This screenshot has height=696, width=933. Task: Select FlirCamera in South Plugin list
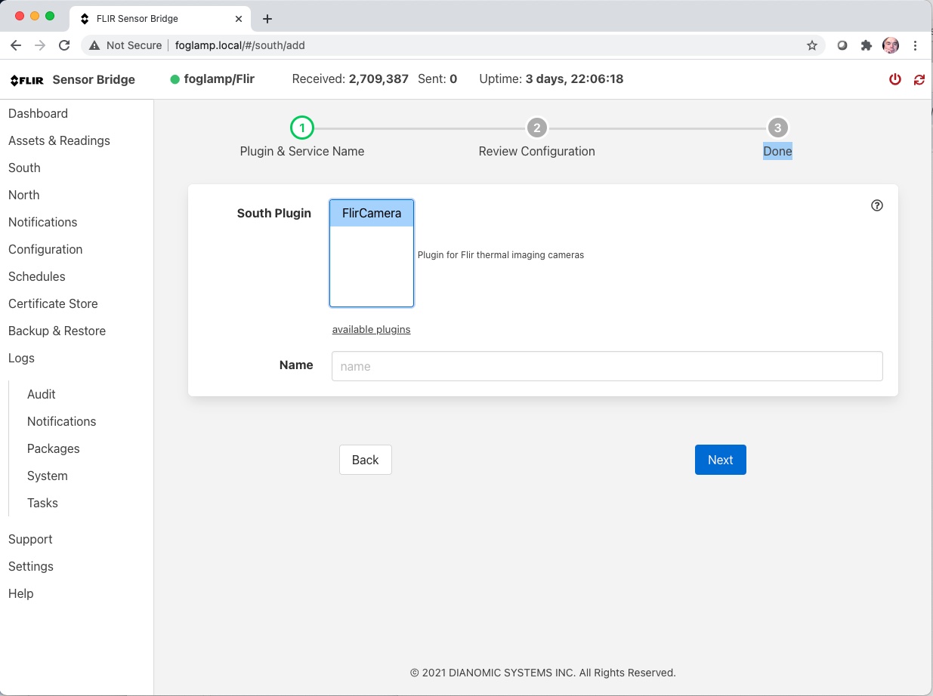coord(372,214)
